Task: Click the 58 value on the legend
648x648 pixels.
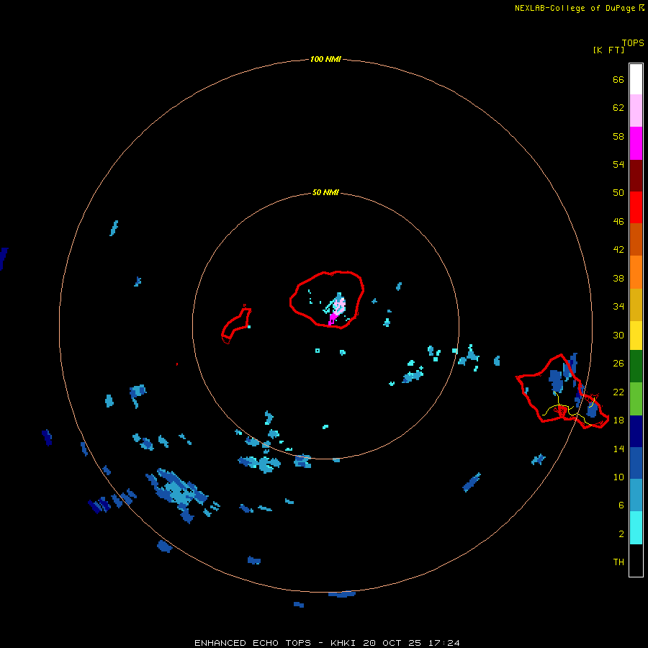Action: [x=618, y=136]
